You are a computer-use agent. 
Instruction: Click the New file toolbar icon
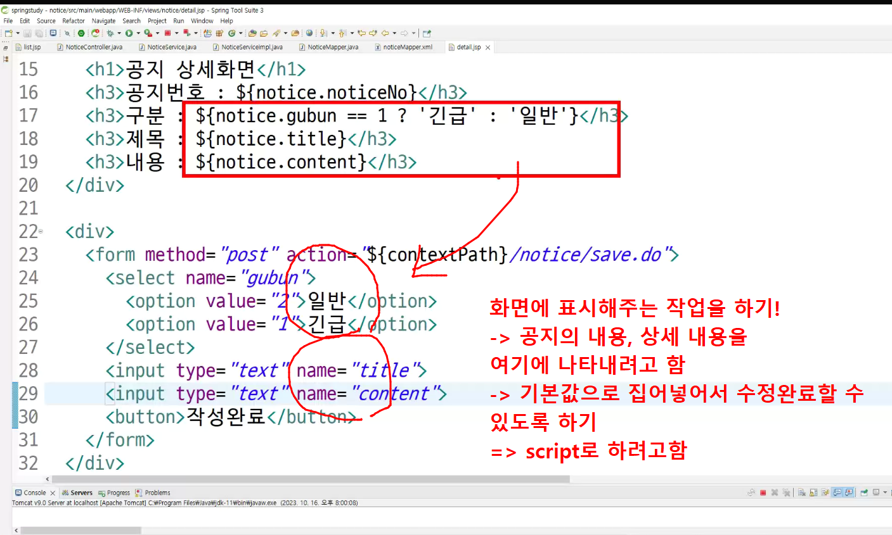[8, 33]
